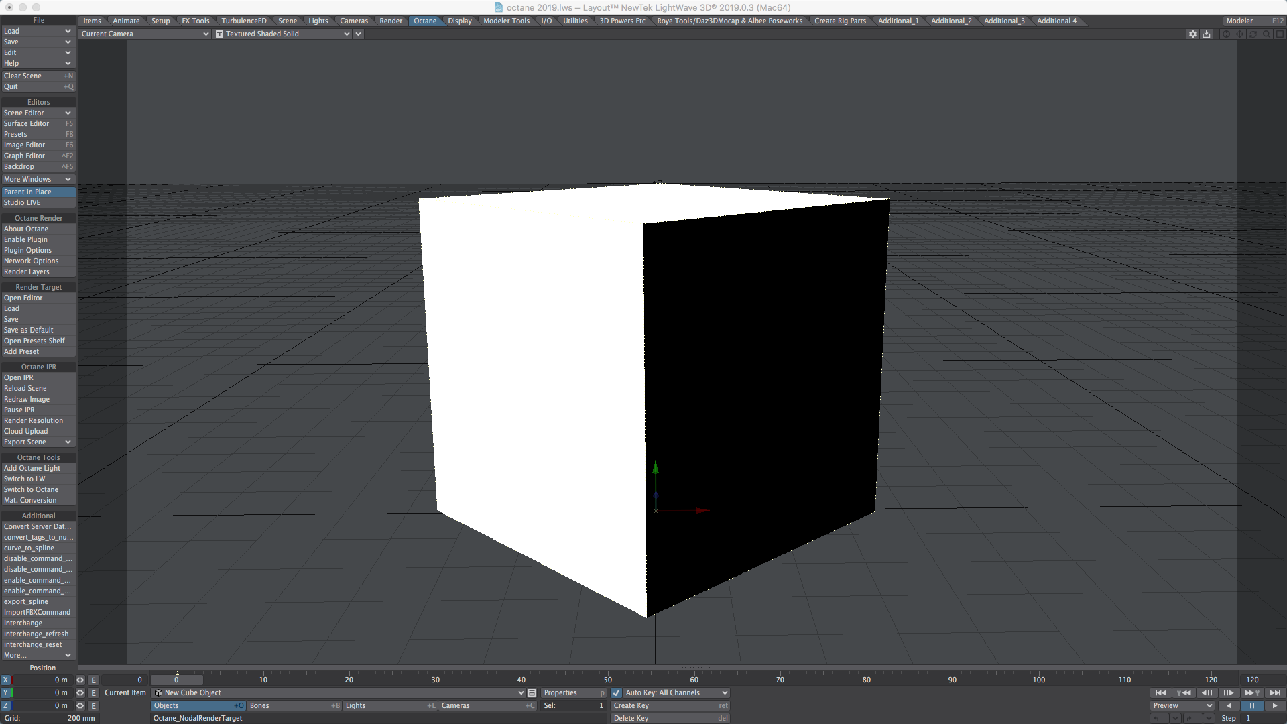Open the item list icon beside Current Item
Image resolution: width=1287 pixels, height=724 pixels.
tap(532, 693)
